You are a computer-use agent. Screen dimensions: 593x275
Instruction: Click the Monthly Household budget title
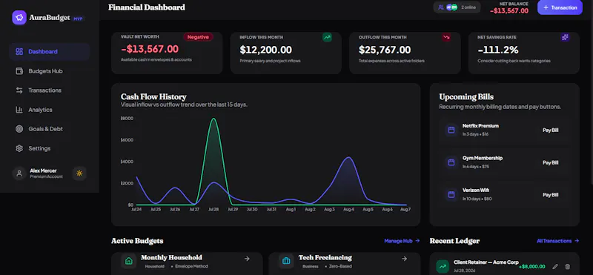(x=171, y=258)
